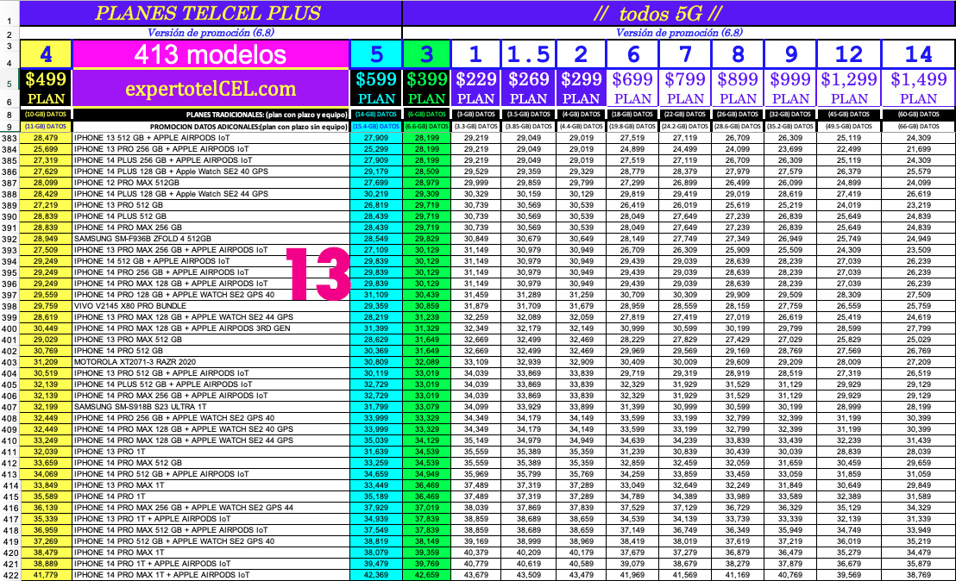Open the expertotelCEL.com link cell
956x581 pixels.
click(x=211, y=89)
